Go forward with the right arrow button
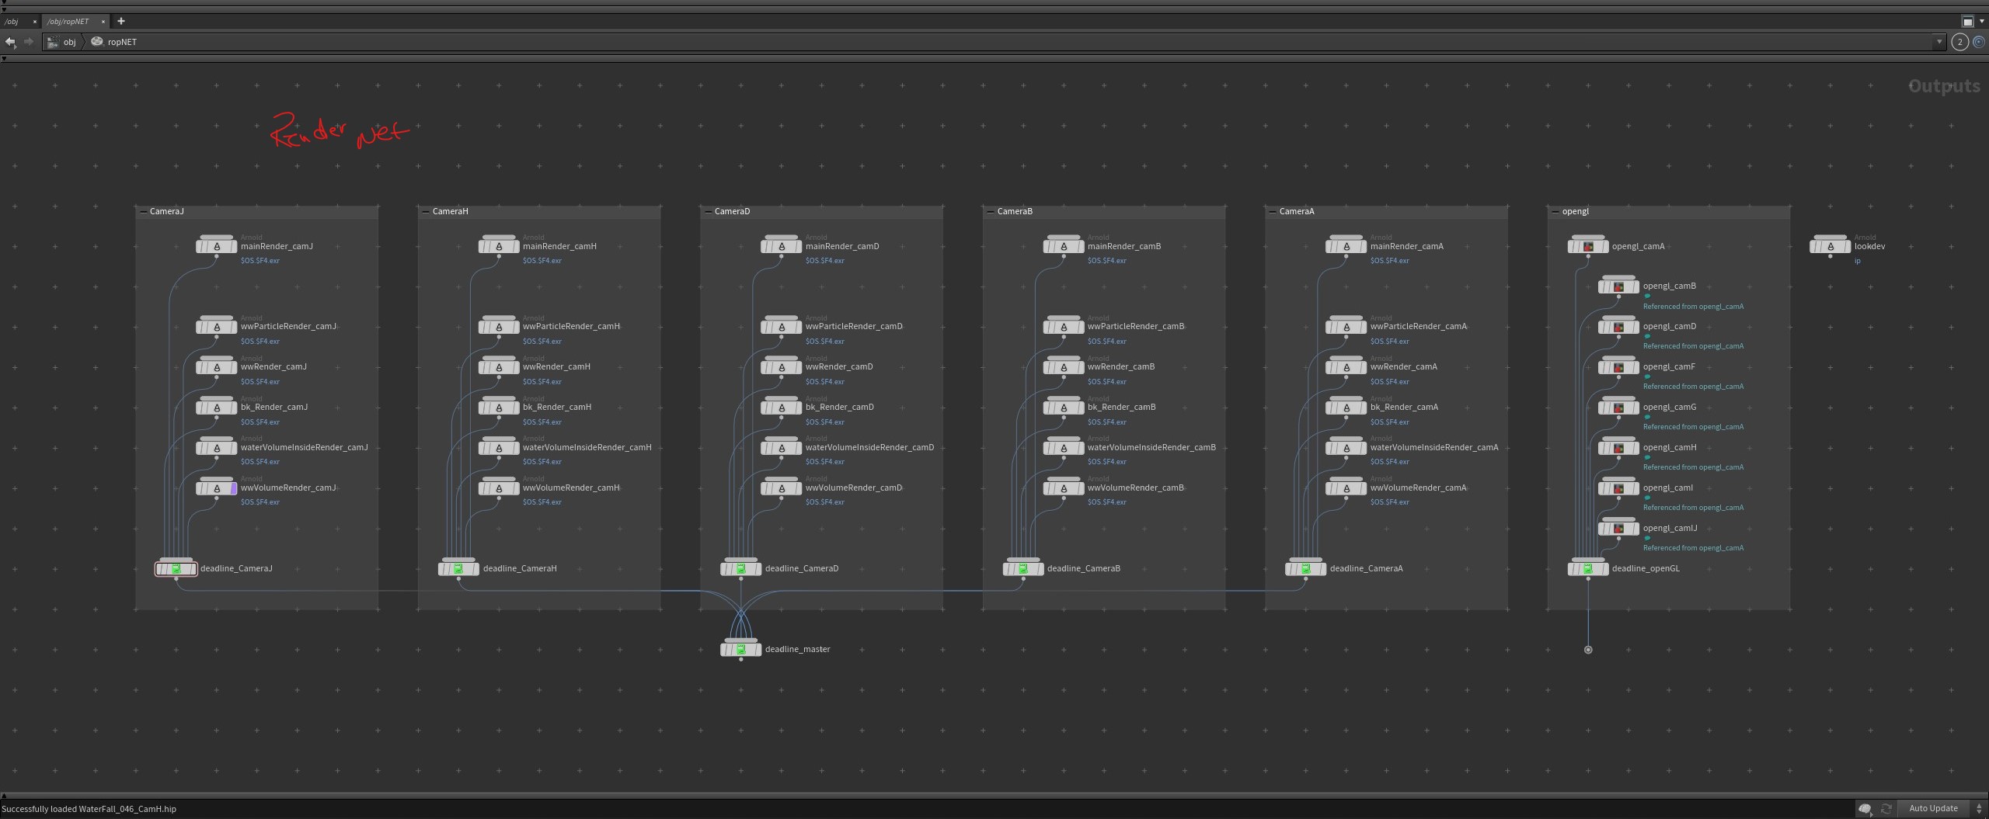 click(29, 42)
